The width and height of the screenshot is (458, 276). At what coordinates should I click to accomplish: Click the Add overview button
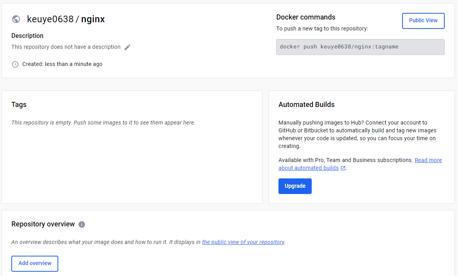[x=35, y=264]
